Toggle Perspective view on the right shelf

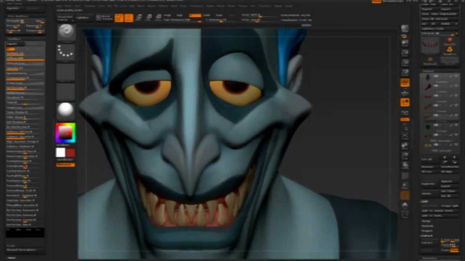(x=405, y=83)
